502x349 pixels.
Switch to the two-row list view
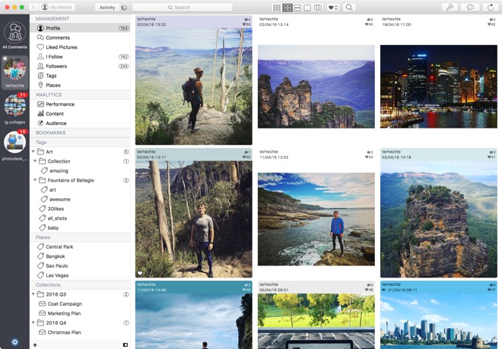[297, 8]
